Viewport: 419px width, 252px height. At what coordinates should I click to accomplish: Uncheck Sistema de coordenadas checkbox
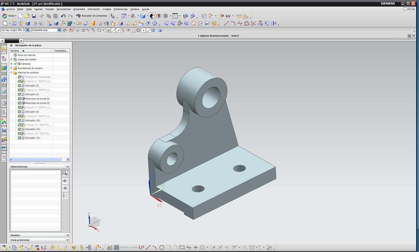click(x=19, y=77)
